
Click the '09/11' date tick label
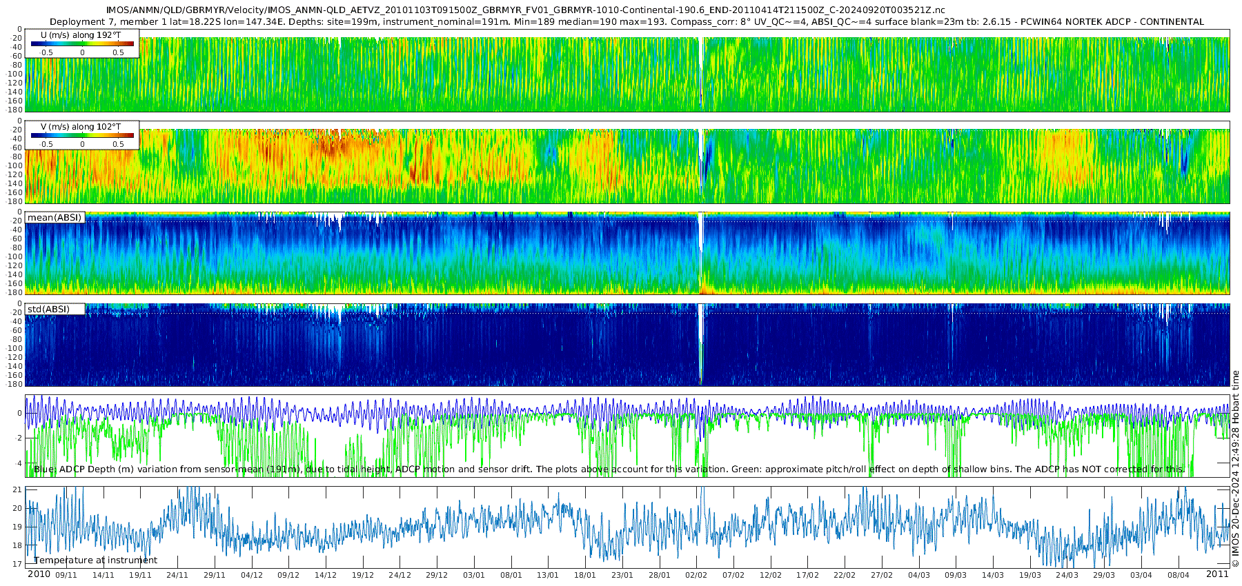(x=66, y=575)
